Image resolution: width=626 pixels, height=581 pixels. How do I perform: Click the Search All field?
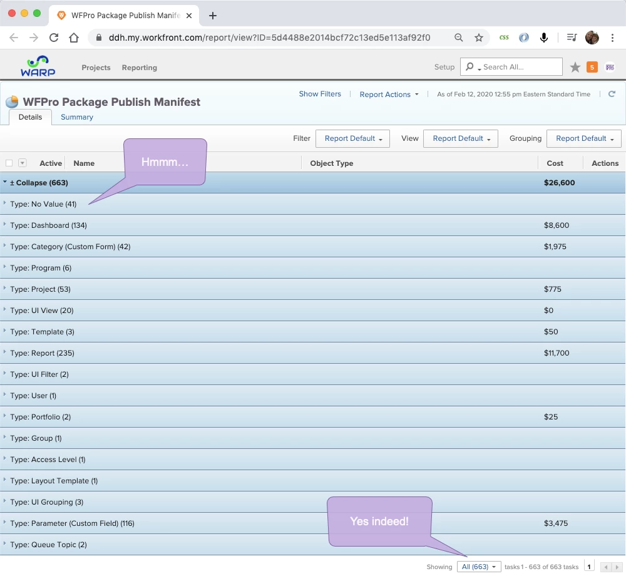tap(511, 67)
